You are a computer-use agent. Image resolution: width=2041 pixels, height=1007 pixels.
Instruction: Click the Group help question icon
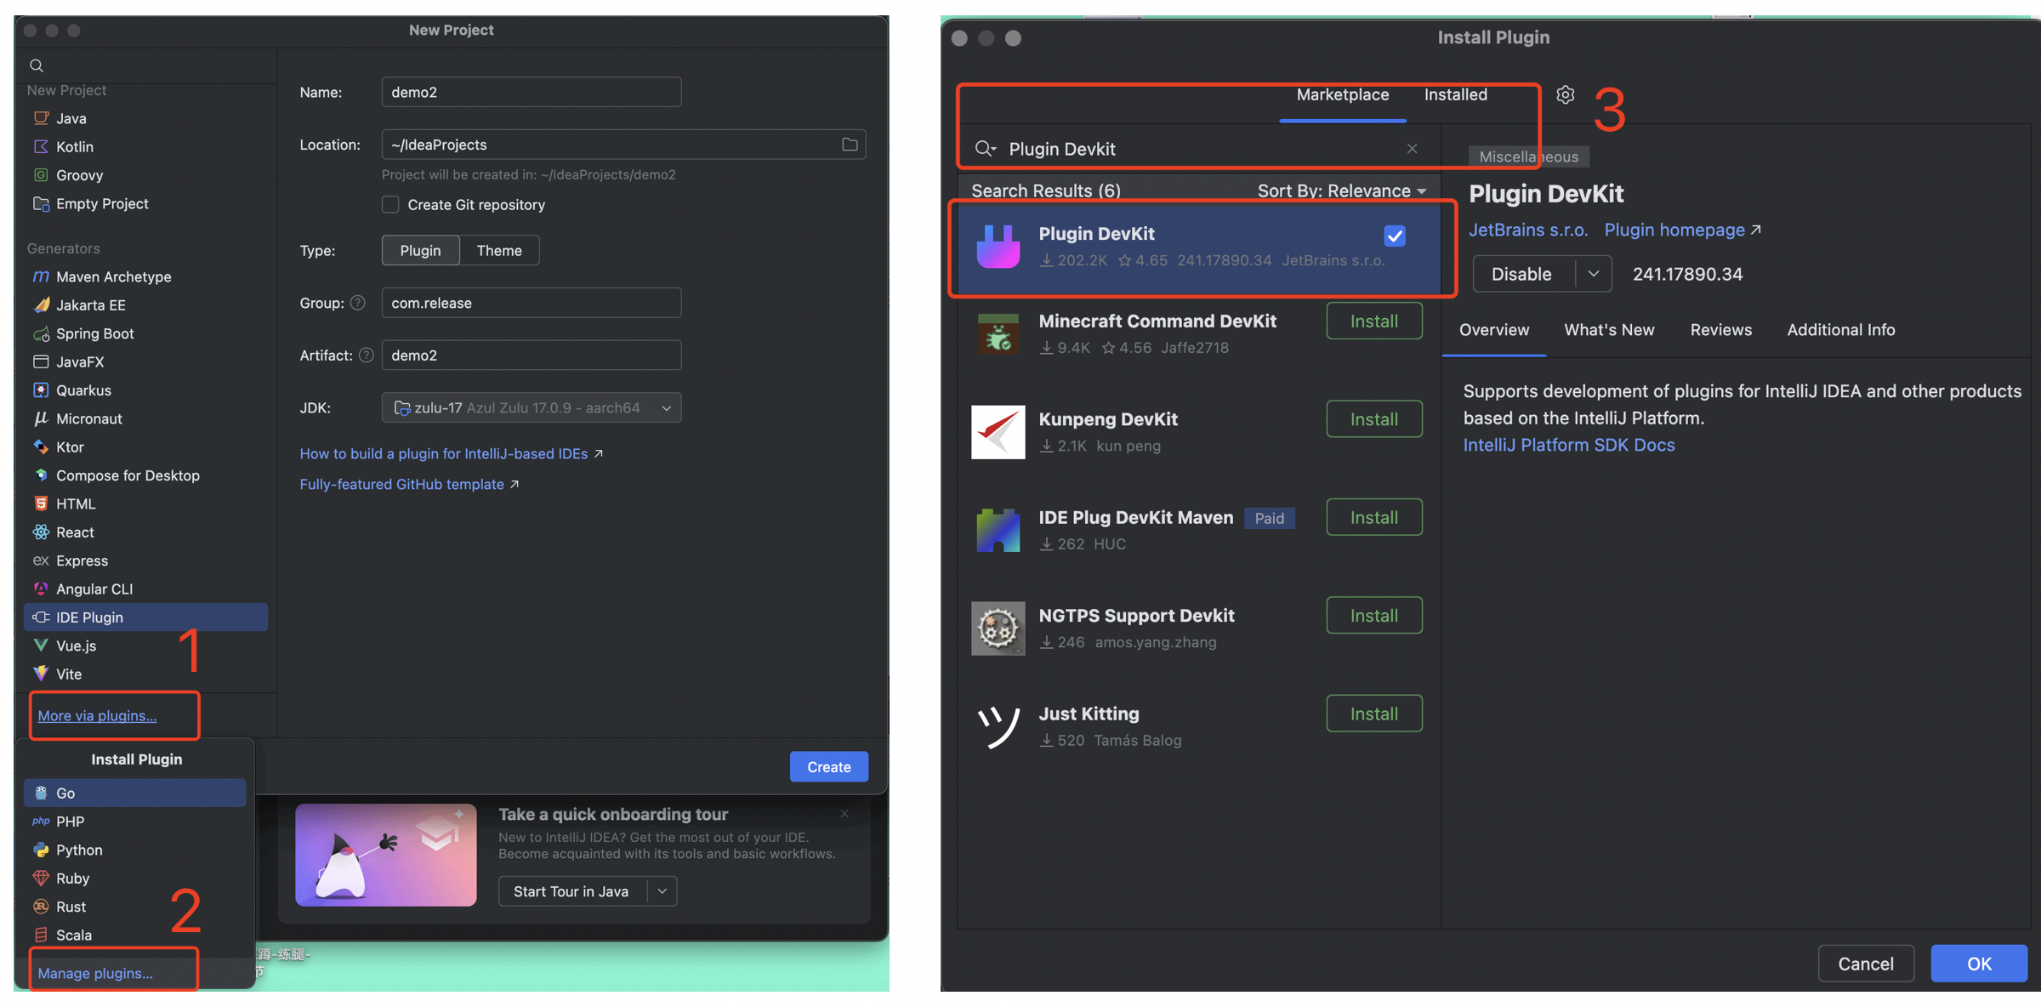(358, 303)
